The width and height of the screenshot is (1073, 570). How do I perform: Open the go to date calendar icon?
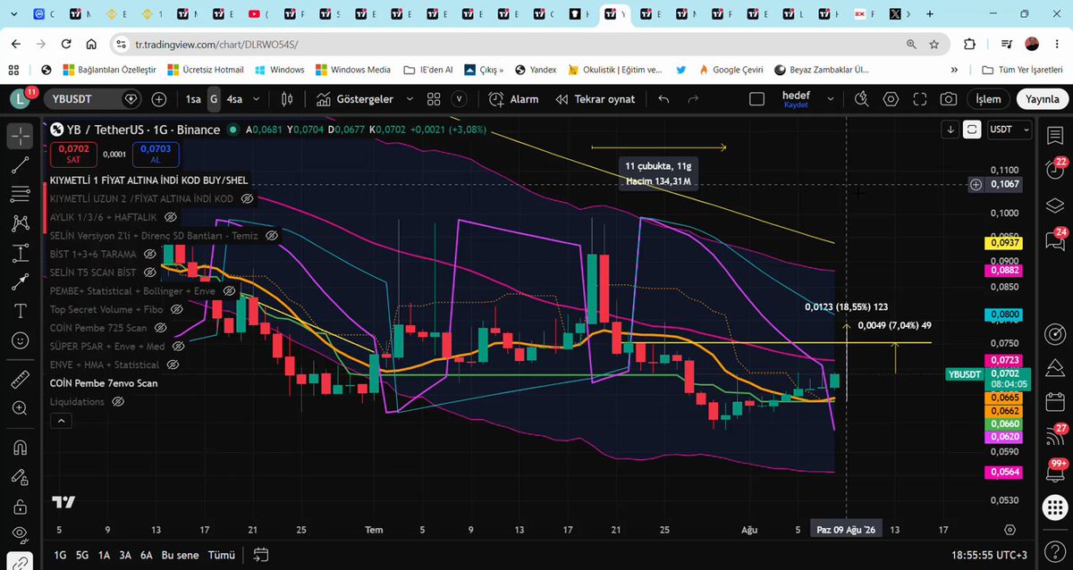(x=260, y=554)
